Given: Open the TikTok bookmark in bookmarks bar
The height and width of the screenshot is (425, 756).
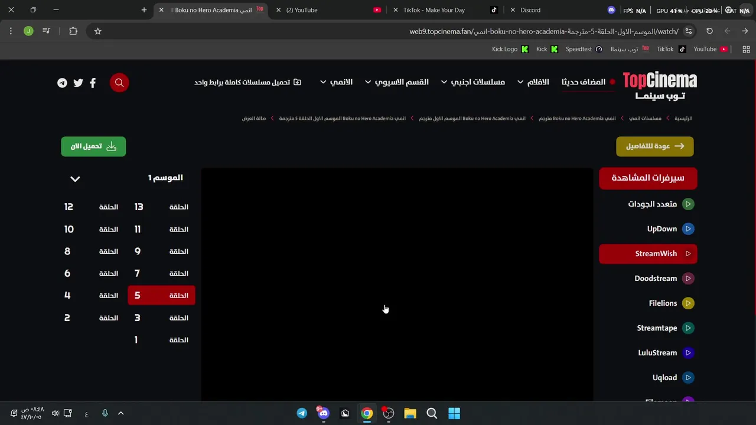Looking at the screenshot, I should coord(672,49).
